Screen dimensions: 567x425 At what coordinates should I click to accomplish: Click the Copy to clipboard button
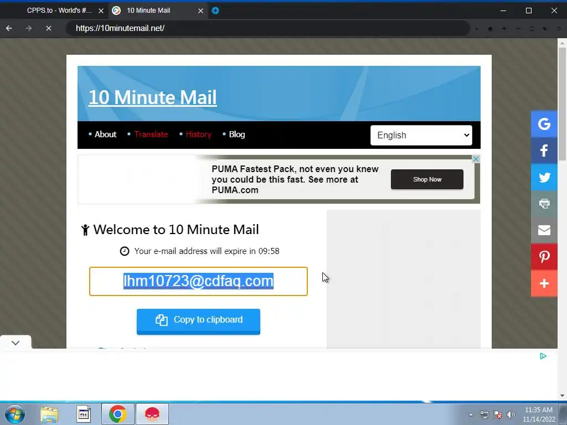tap(199, 322)
